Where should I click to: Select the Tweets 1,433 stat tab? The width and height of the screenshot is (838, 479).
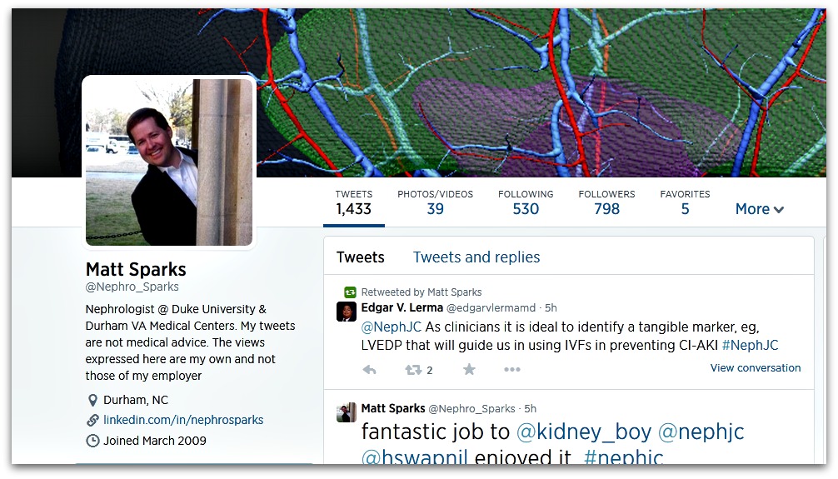coord(353,202)
